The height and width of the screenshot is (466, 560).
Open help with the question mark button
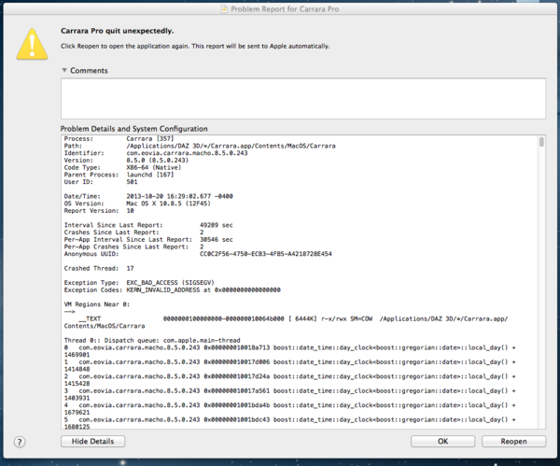20,442
